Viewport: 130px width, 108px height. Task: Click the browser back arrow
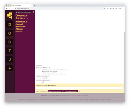tap(7, 9)
